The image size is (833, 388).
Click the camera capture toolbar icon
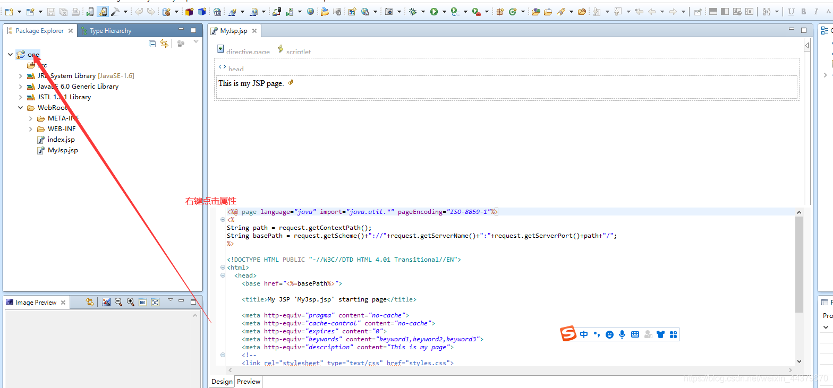click(x=389, y=12)
